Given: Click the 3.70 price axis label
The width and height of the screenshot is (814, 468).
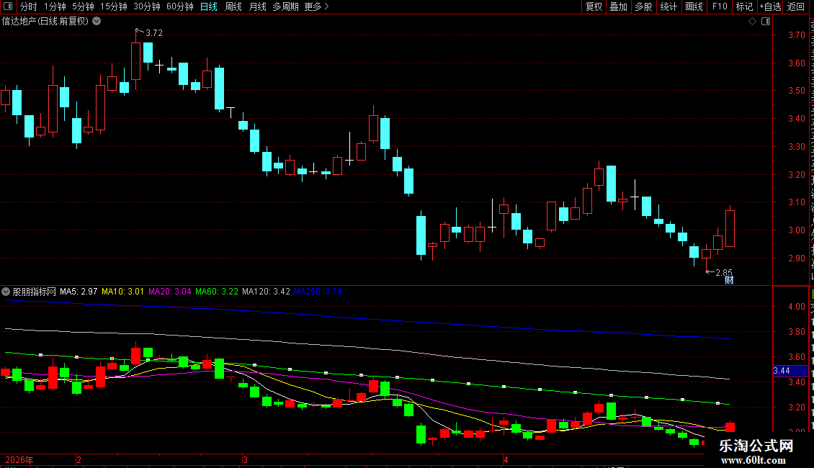Looking at the screenshot, I should coord(796,35).
